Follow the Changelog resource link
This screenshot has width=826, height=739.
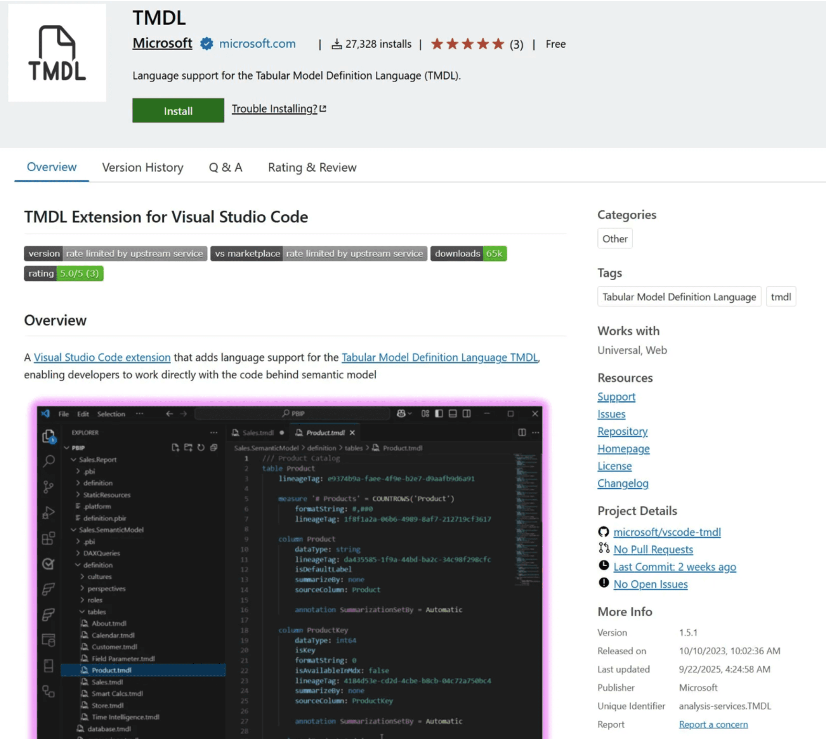point(623,483)
